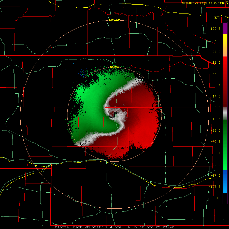Image resolution: width=229 pixels, height=229 pixels.
Task: Click the 107.8 velocity scale value
Action: click(x=216, y=28)
